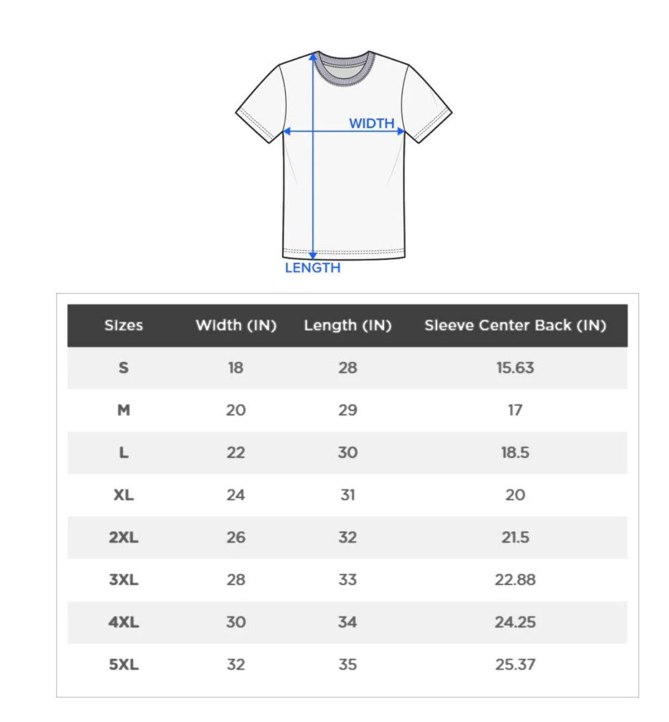The width and height of the screenshot is (669, 722).
Task: Click the width value 24 cell
Action: [235, 495]
